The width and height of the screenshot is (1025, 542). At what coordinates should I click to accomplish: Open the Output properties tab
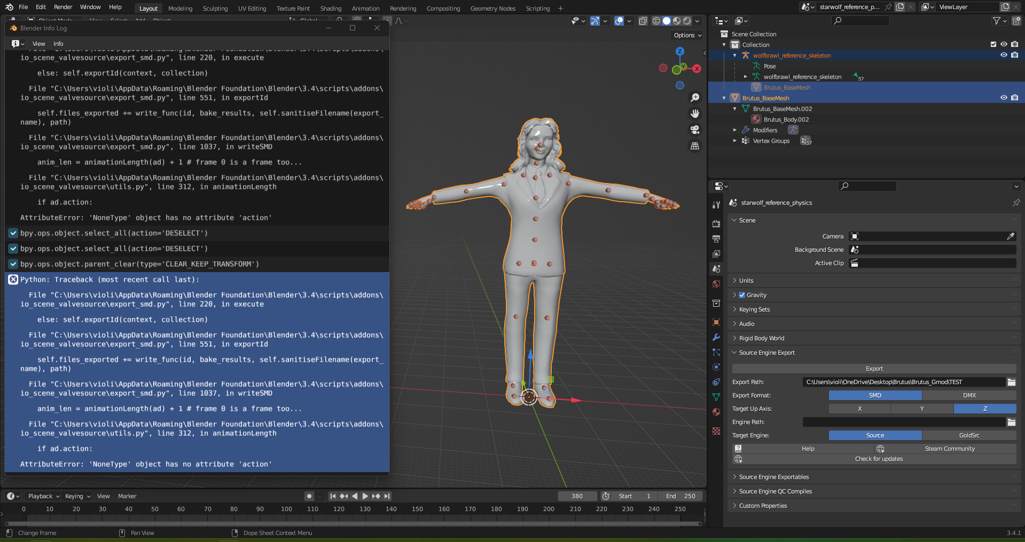716,238
